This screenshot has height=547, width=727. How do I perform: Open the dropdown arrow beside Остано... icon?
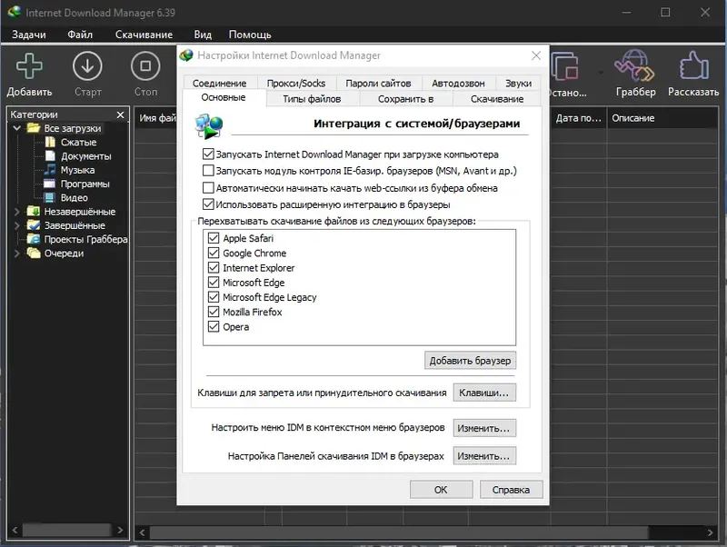[601, 73]
